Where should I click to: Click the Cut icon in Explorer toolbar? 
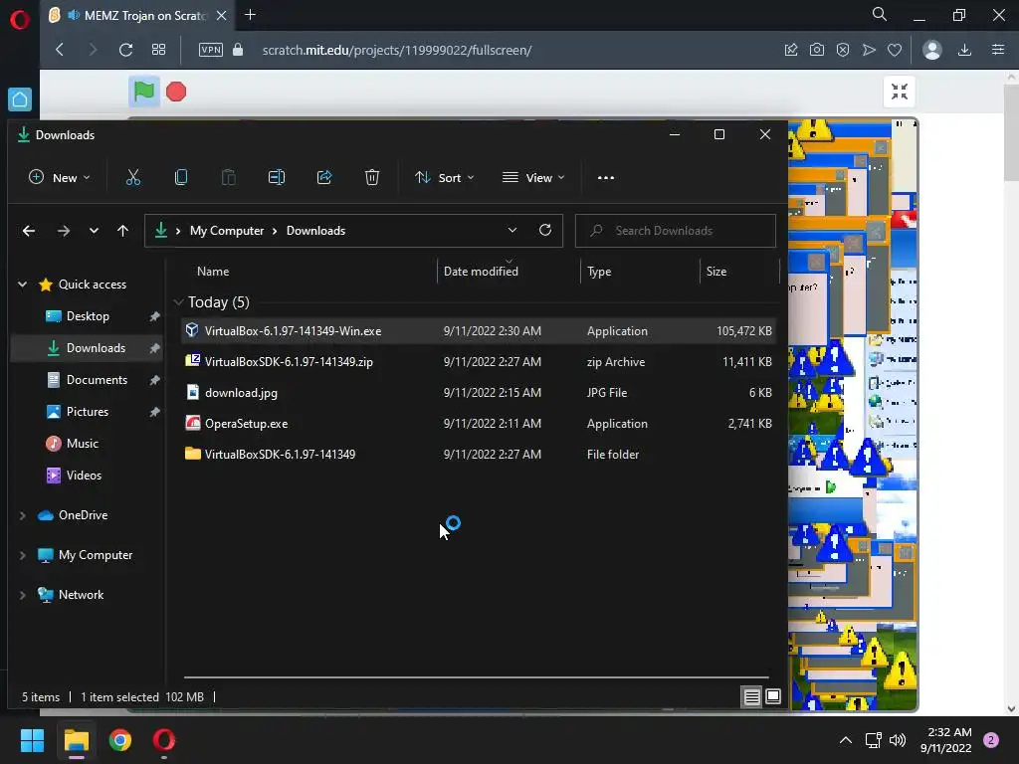132,177
